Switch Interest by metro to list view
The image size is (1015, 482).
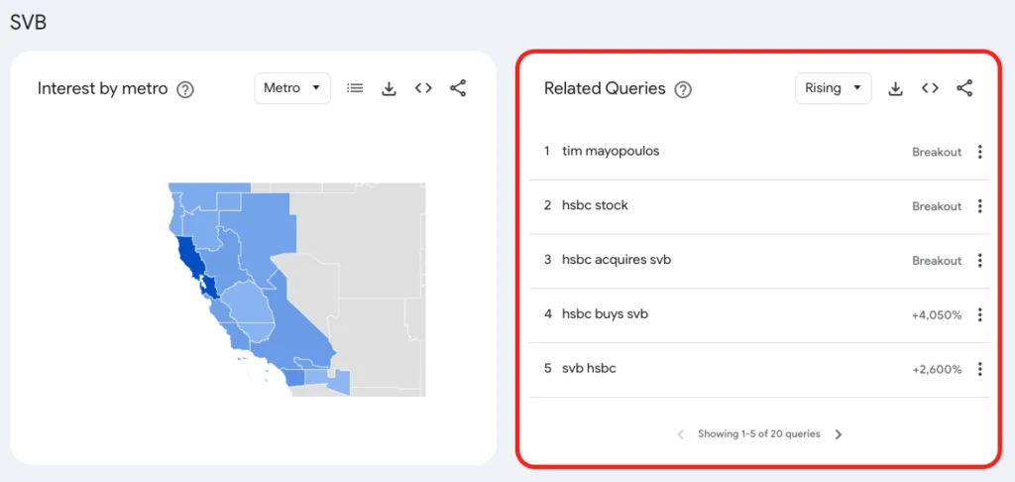355,88
